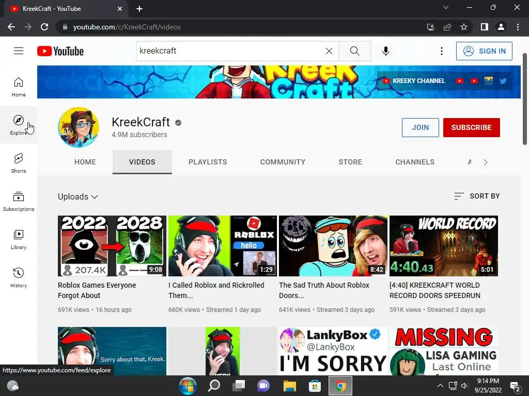Open the MISSING LISA GAMING thumbnail
Screen dimensions: 529x396
tap(444, 351)
